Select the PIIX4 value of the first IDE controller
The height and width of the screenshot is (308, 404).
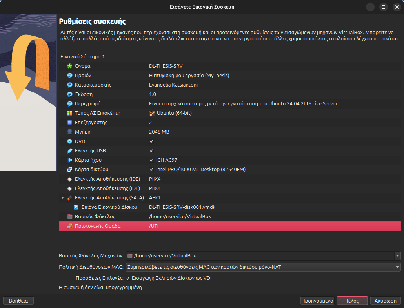point(155,179)
